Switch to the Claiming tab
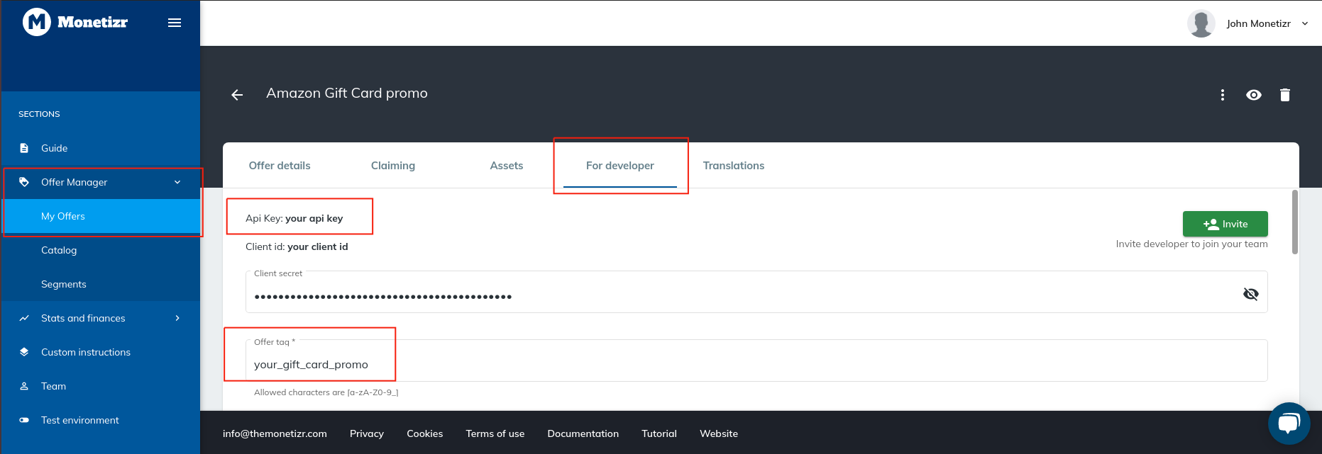The height and width of the screenshot is (454, 1322). tap(393, 166)
